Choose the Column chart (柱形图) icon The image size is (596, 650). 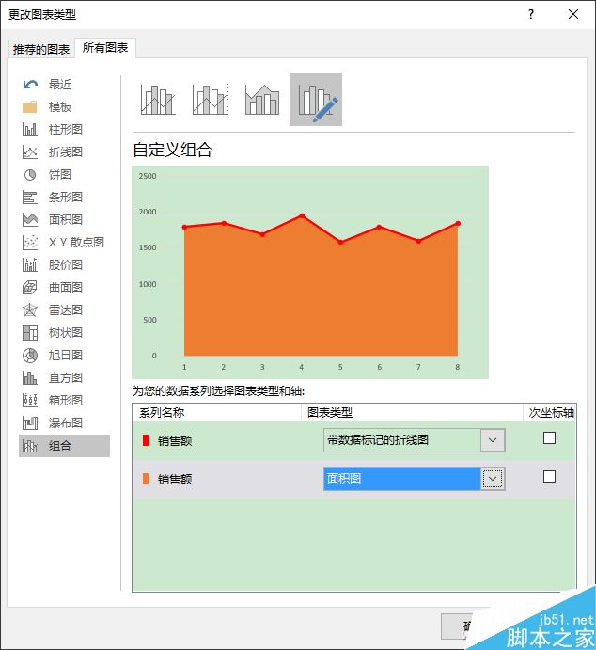(30, 129)
